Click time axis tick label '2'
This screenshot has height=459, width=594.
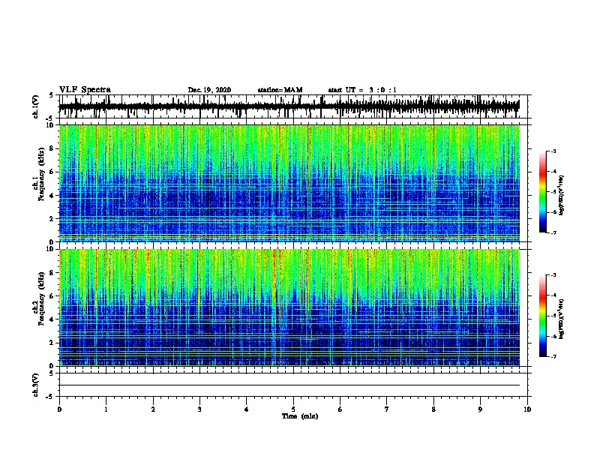pos(153,409)
